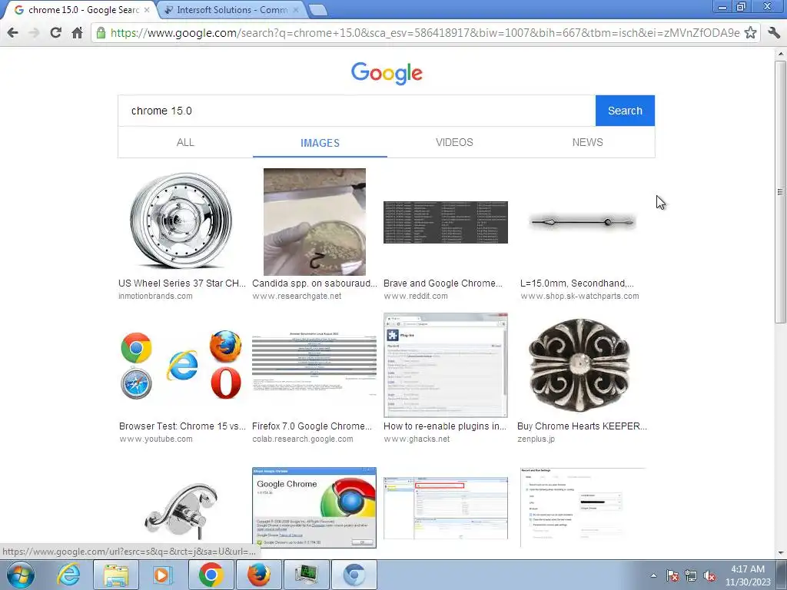Viewport: 787px width, 590px height.
Task: Click the page vertical scrollbar thumb
Action: tap(780, 191)
